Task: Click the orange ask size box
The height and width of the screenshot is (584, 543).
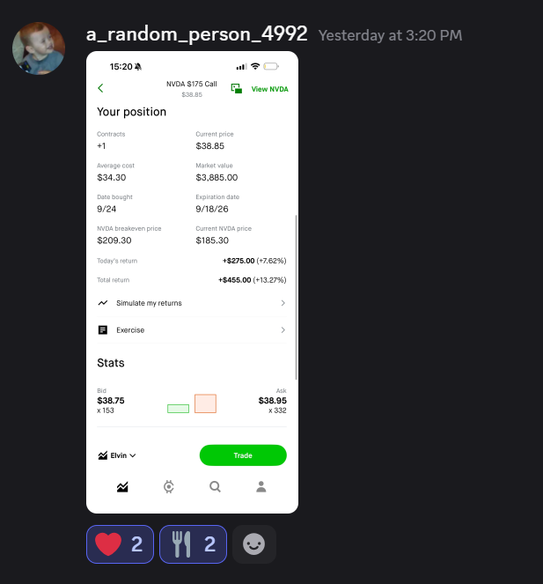Action: (205, 403)
